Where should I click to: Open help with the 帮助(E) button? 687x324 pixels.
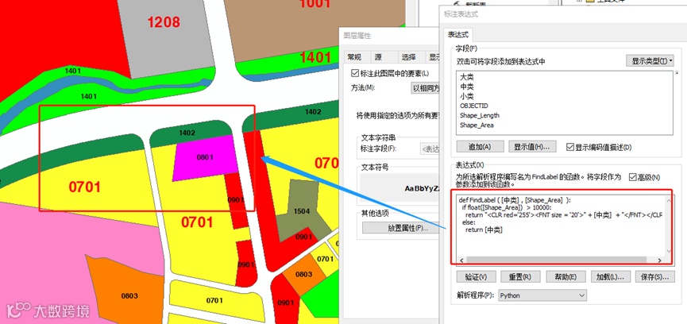tap(565, 276)
